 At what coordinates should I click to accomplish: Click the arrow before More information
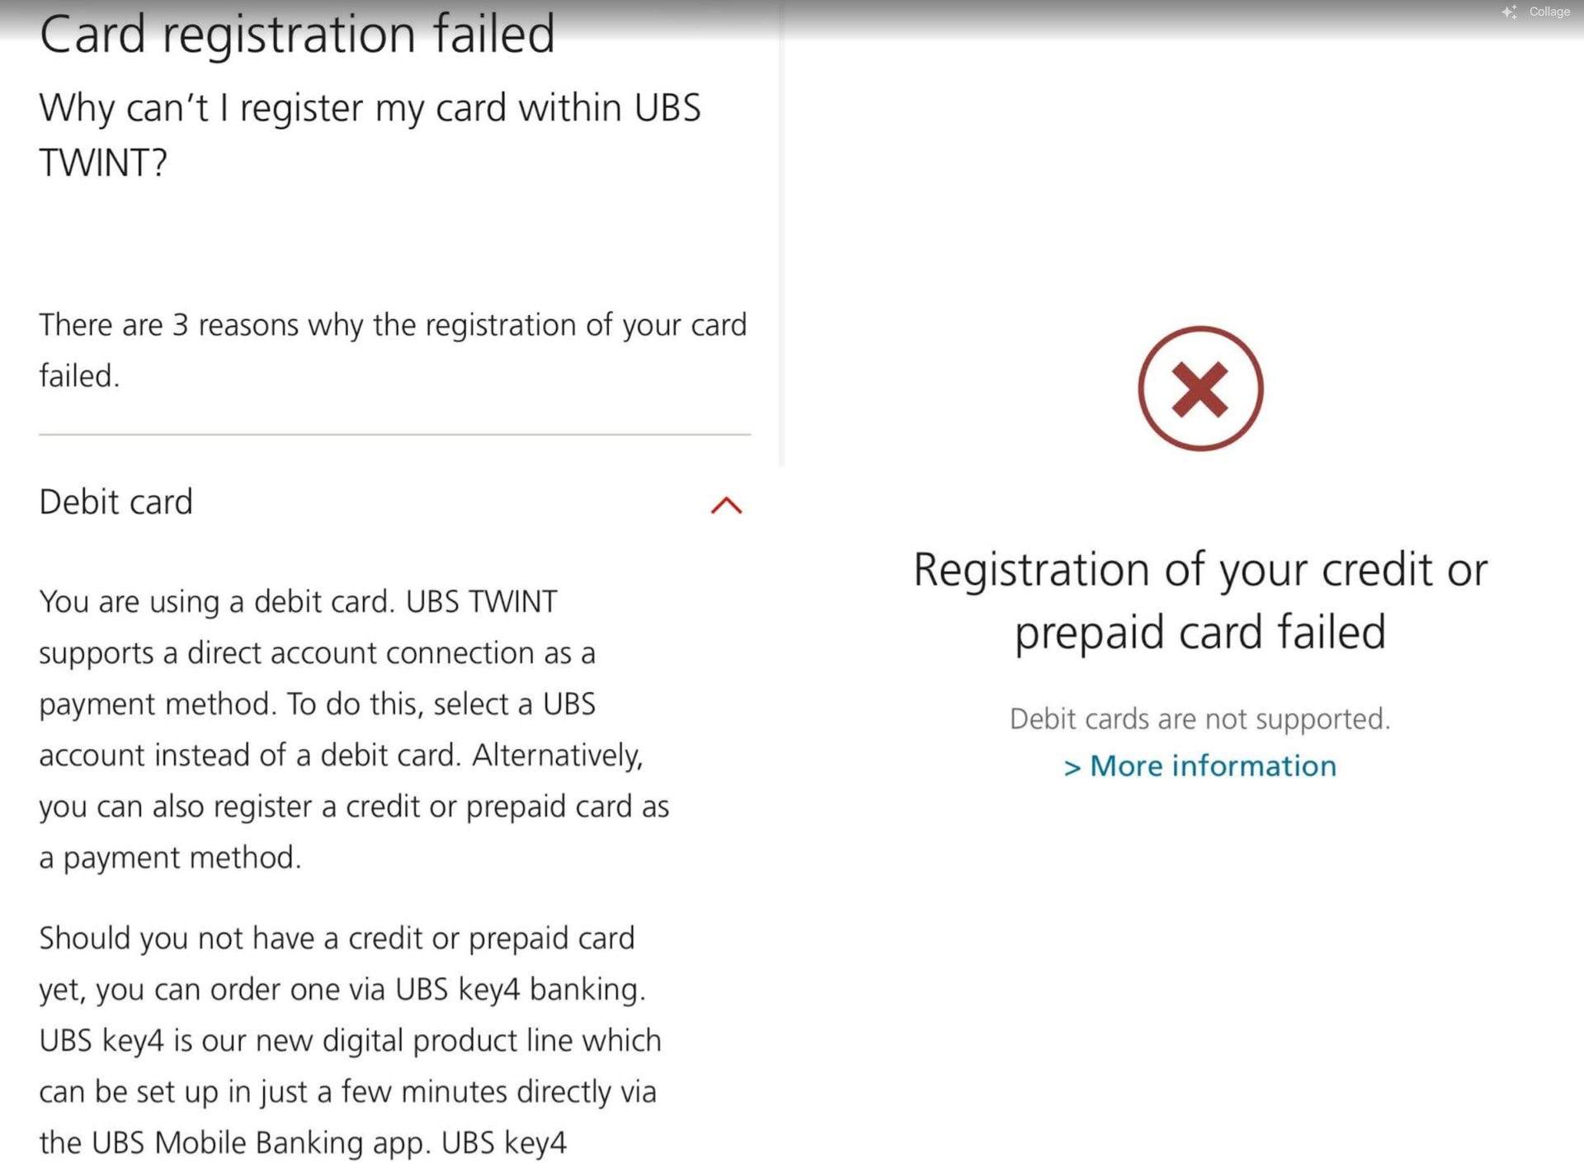[x=1072, y=768]
